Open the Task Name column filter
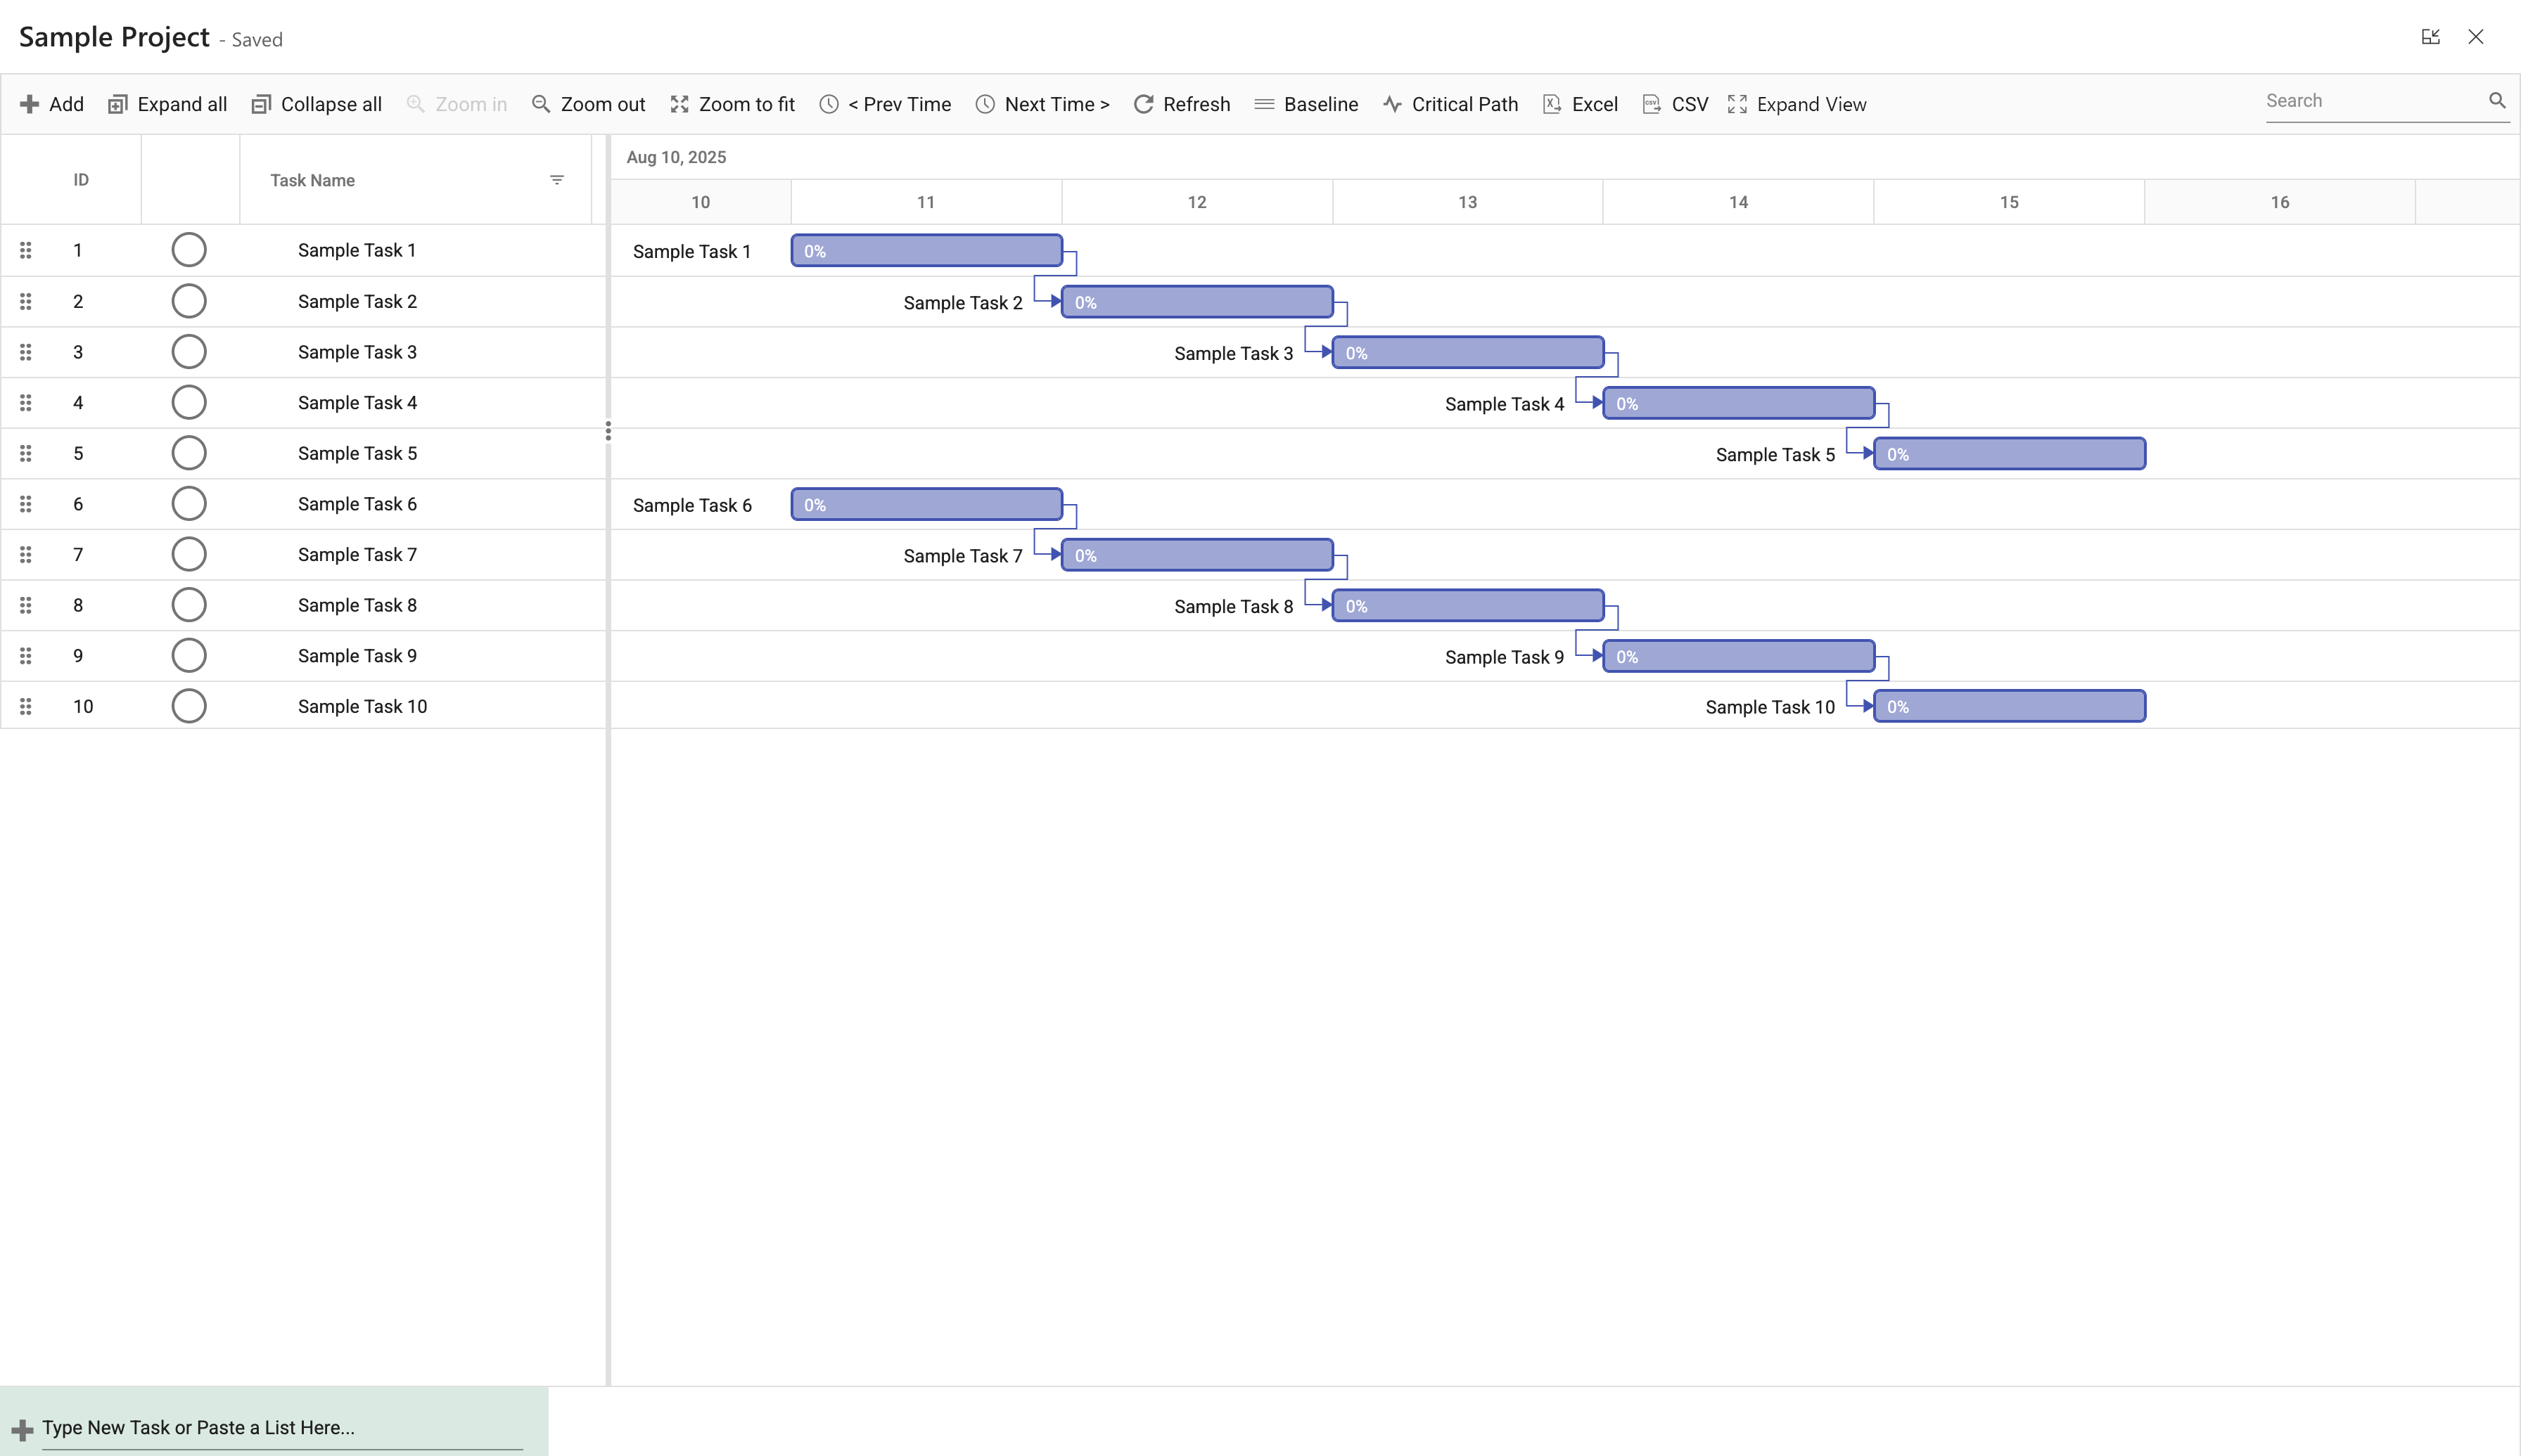 (557, 180)
